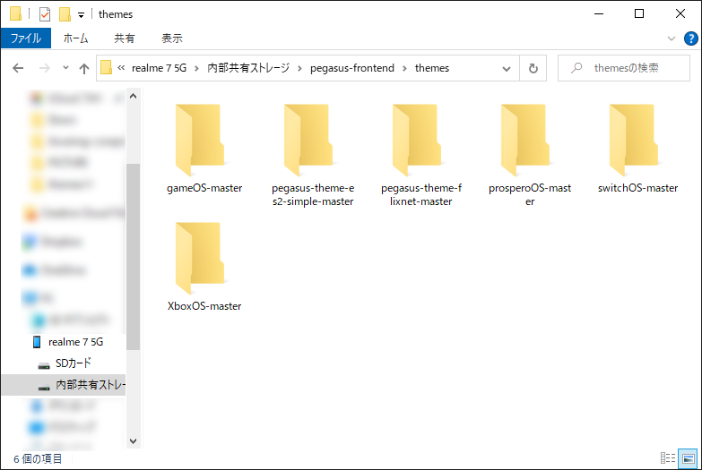Open the 表示 ribbon tab
The image size is (702, 470).
point(172,38)
